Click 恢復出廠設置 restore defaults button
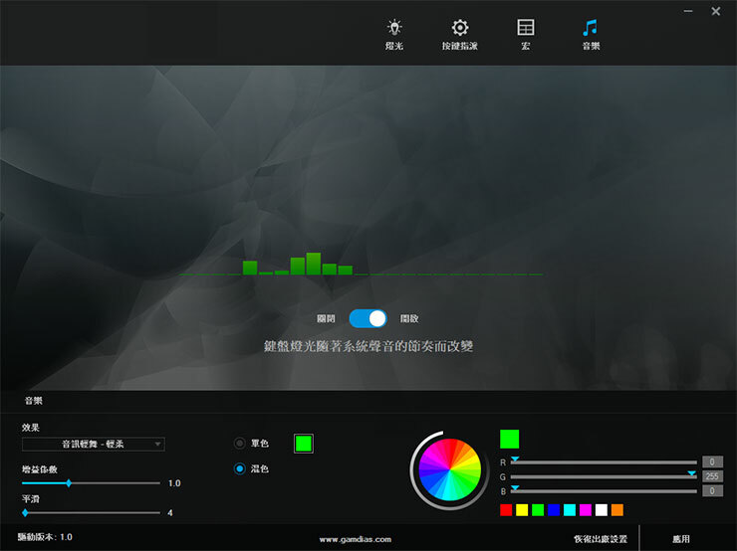 tap(601, 539)
